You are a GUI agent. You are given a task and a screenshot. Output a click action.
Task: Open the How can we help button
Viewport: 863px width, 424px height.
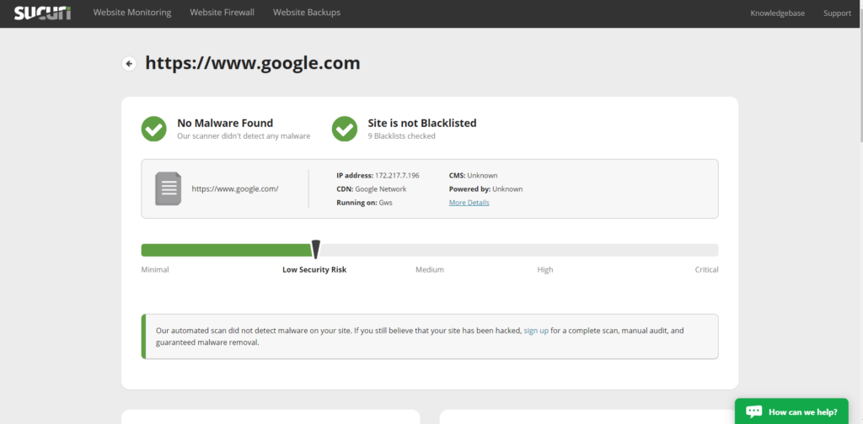tap(791, 411)
